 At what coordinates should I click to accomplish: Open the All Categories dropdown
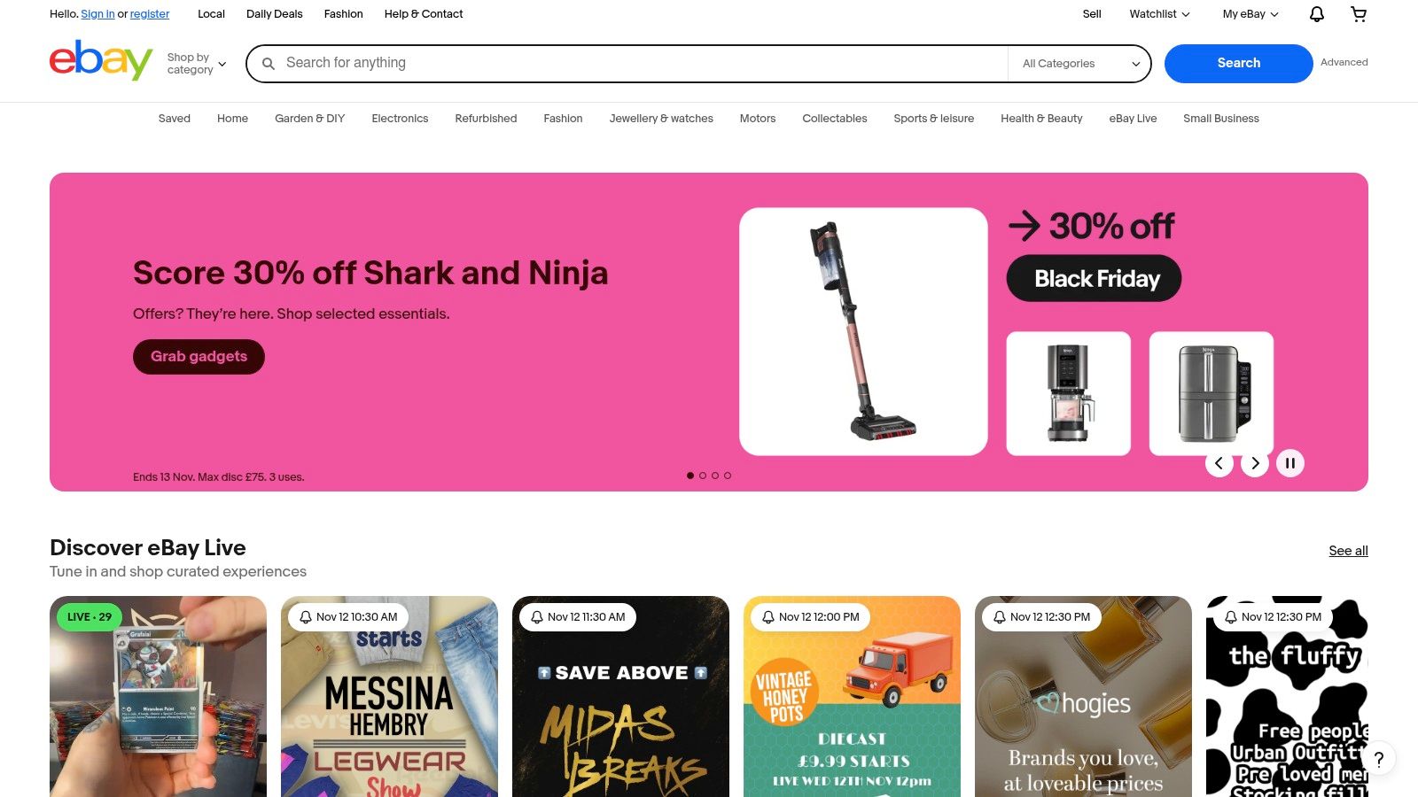[x=1080, y=64]
